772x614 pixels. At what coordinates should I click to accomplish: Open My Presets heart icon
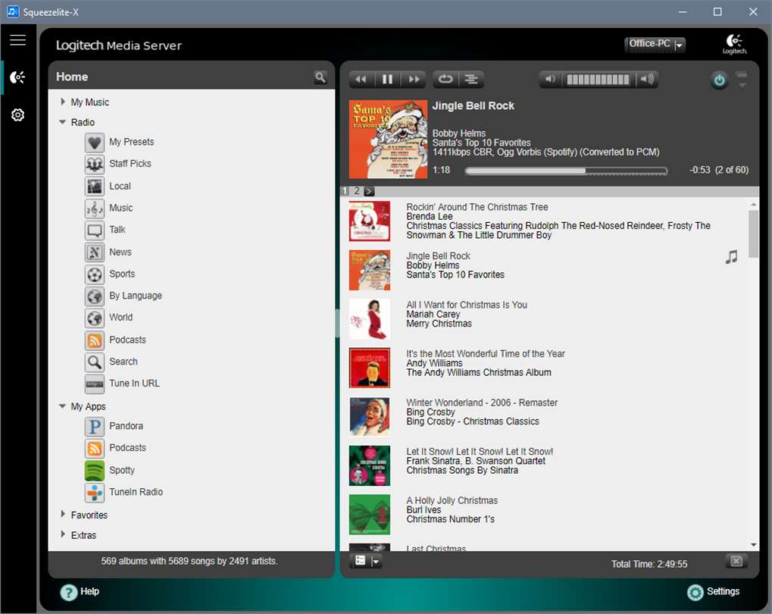pos(95,143)
